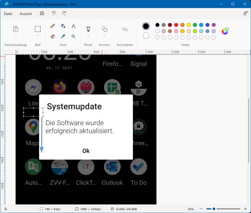Click the Ok text in the canvas image
The width and height of the screenshot is (251, 213).
(x=86, y=150)
